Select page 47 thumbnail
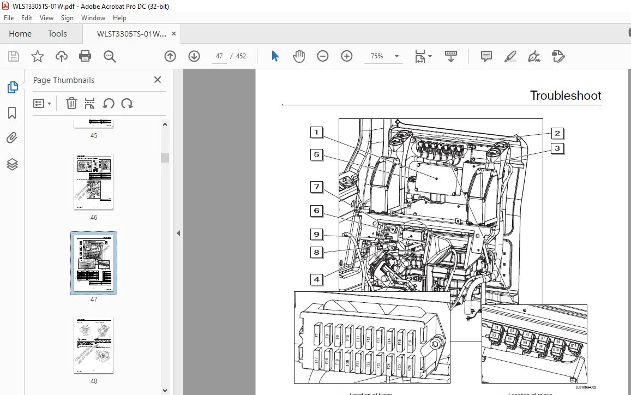Screen dimensions: 631x395 pyautogui.click(x=94, y=264)
